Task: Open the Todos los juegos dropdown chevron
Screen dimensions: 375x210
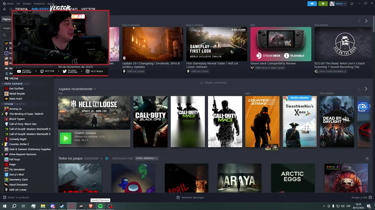Action: point(101,158)
